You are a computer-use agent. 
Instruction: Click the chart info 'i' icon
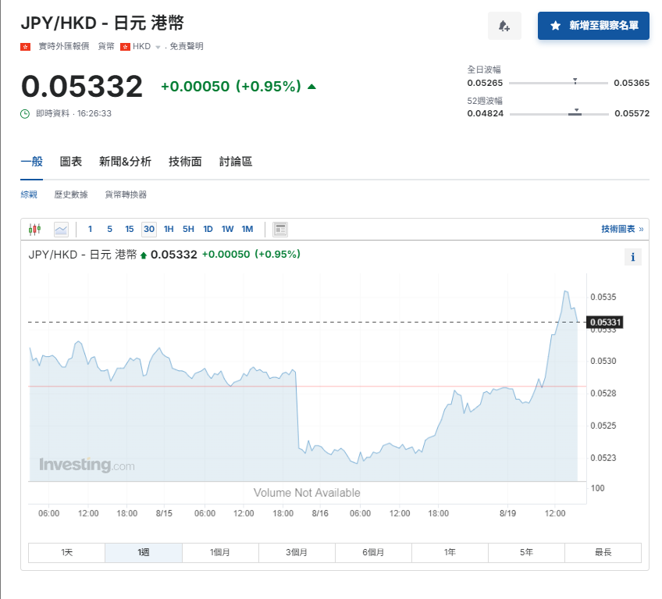(632, 257)
